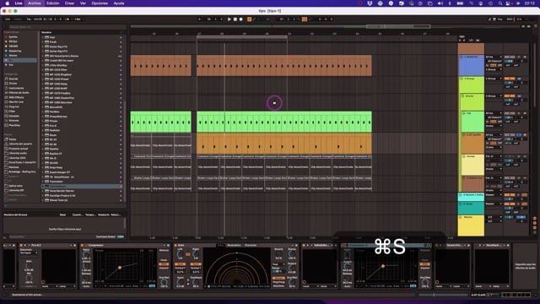
Task: Open the Archivo menu
Action: pos(34,3)
